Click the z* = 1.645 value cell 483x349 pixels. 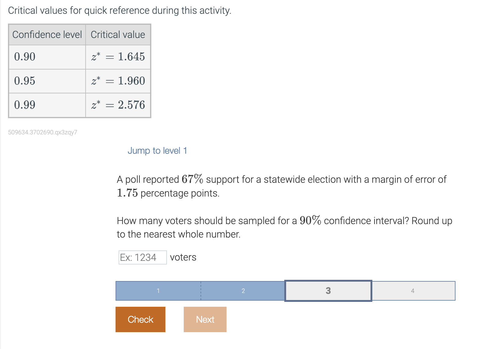click(118, 57)
